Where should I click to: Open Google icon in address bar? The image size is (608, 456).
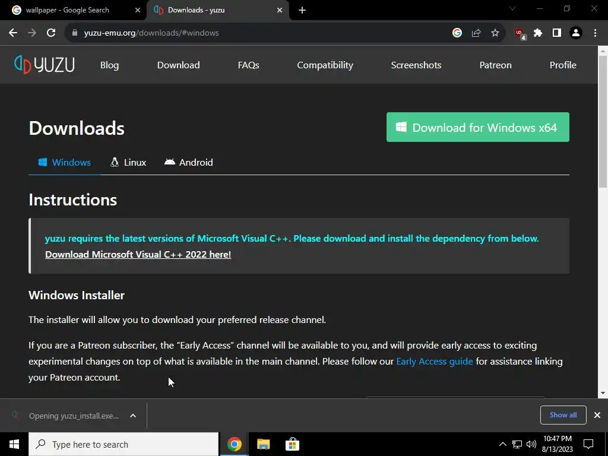coord(457,33)
